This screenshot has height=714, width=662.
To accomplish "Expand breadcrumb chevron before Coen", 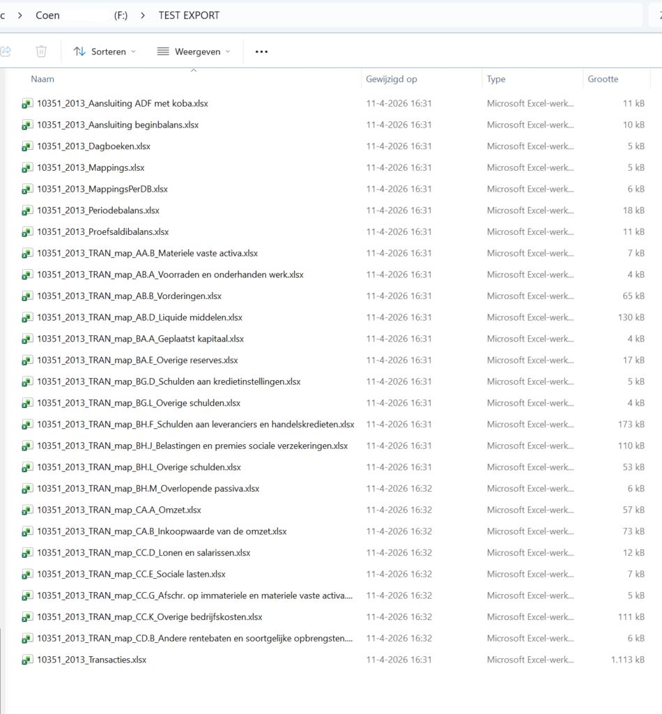I will 20,15.
